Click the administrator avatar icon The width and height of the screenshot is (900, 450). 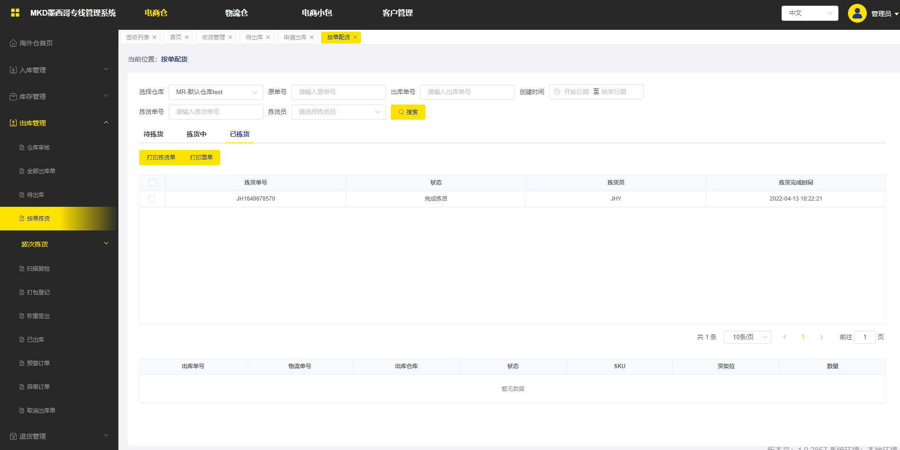[857, 13]
